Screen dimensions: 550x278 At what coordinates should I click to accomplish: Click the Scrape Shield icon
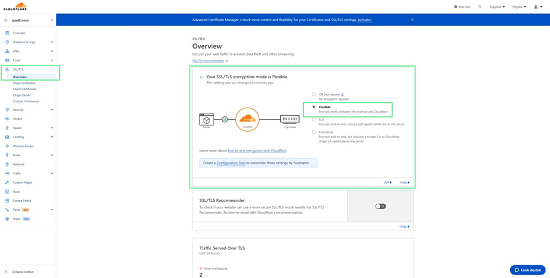pyautogui.click(x=7, y=201)
